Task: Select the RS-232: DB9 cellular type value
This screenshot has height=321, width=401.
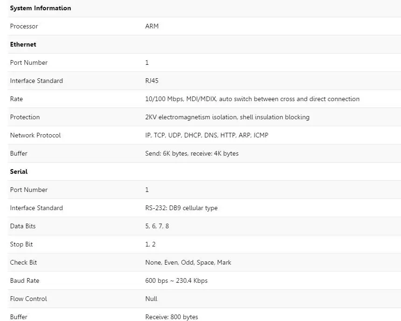Action: click(x=181, y=208)
